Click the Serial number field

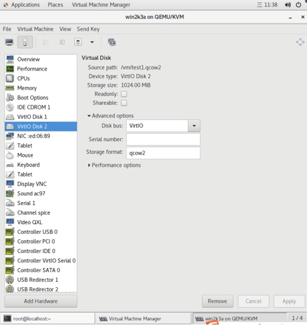pyautogui.click(x=163, y=139)
